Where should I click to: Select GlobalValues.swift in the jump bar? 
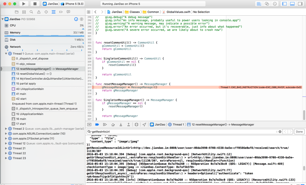coord(179,12)
